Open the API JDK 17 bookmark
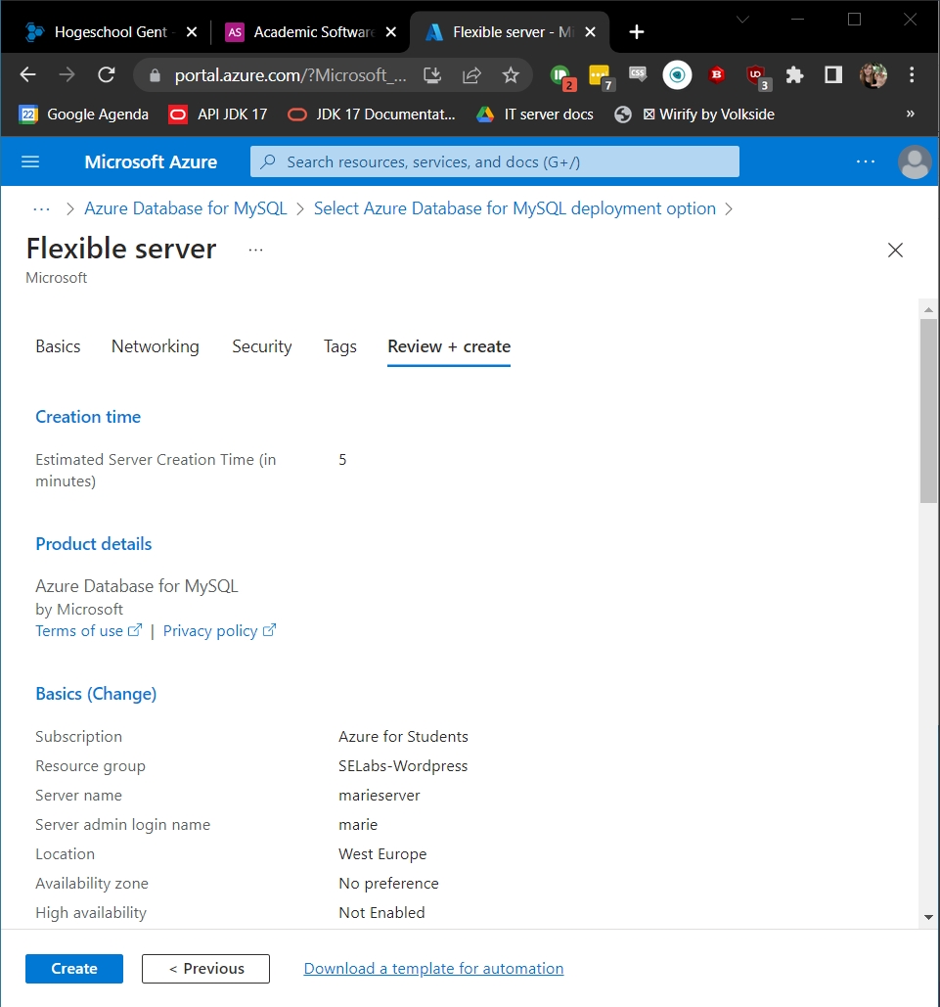 click(x=218, y=114)
